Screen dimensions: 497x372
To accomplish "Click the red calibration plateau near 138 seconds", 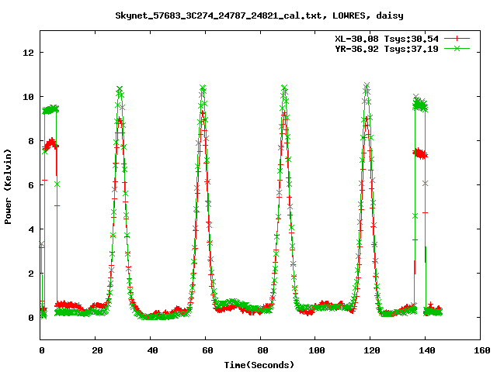I will [x=420, y=153].
